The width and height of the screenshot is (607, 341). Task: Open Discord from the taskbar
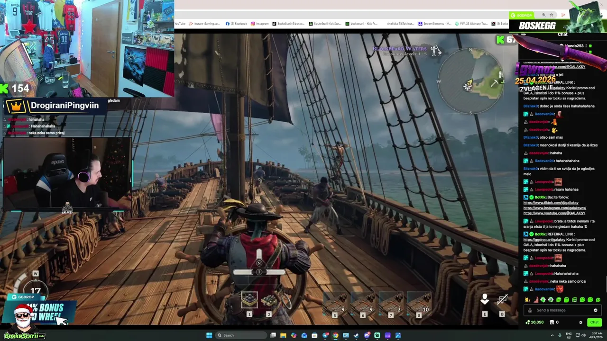(x=367, y=335)
